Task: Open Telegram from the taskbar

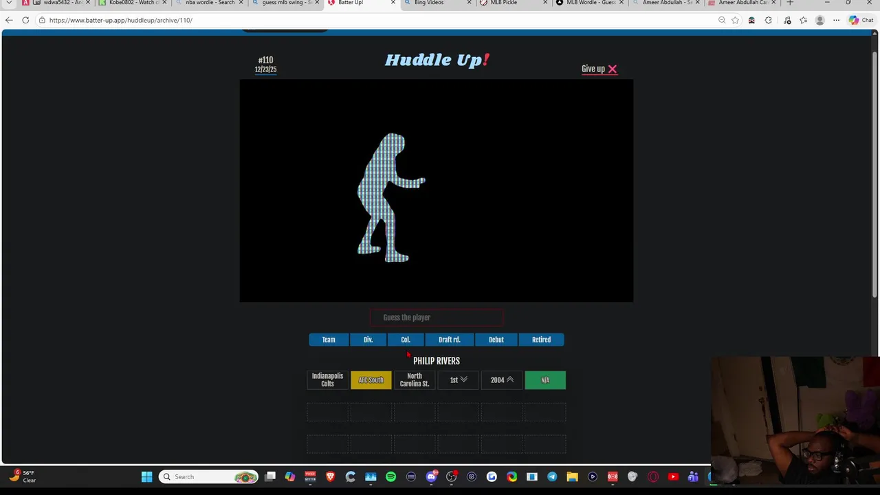Action: [x=552, y=476]
